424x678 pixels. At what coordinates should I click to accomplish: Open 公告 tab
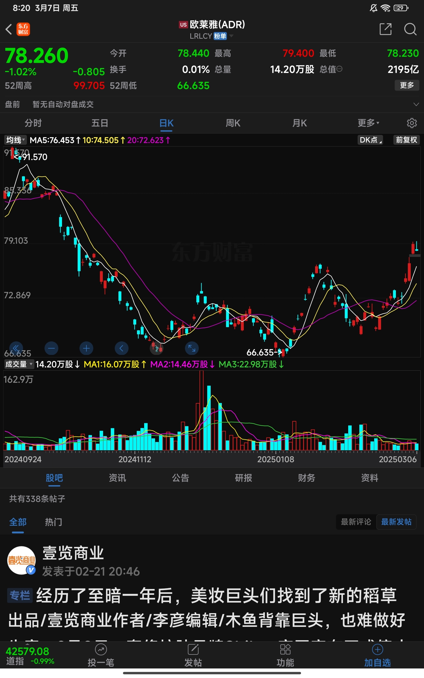click(x=180, y=478)
